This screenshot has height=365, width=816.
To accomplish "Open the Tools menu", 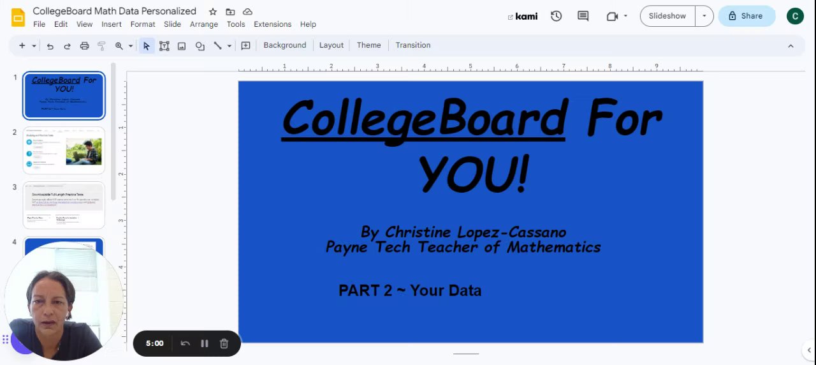I will [236, 24].
